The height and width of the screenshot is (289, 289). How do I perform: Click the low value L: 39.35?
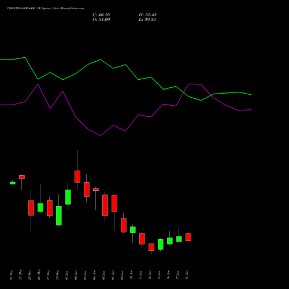(x=147, y=20)
